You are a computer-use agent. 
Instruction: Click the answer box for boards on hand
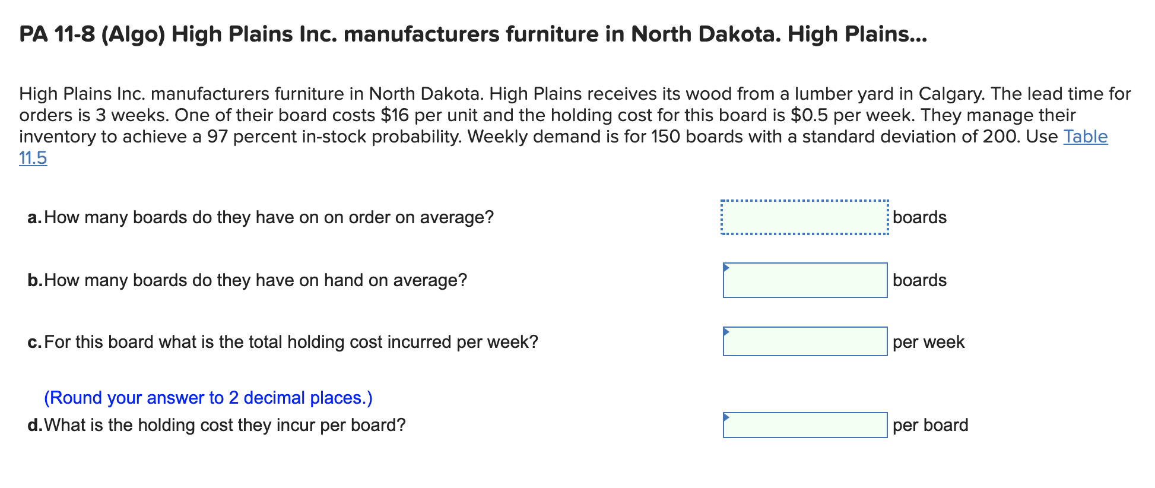point(804,280)
